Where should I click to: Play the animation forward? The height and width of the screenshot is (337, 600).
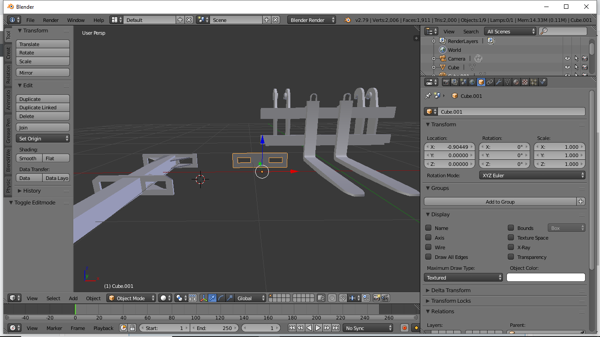click(318, 328)
